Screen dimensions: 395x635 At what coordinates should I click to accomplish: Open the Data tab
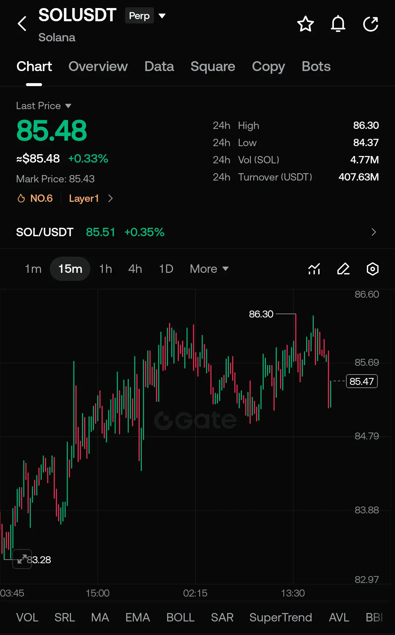159,67
